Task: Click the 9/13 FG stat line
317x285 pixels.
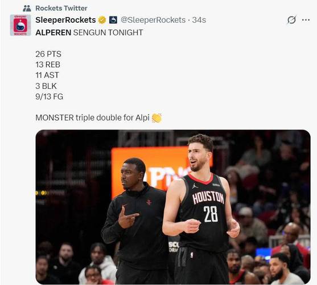Action: [50, 96]
